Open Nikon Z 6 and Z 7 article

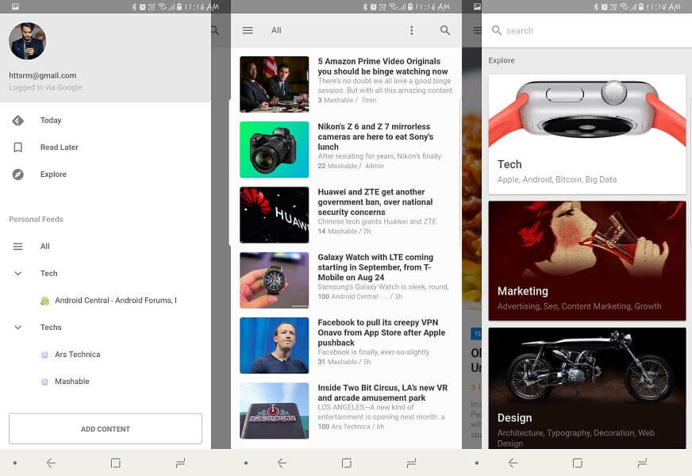(x=346, y=150)
